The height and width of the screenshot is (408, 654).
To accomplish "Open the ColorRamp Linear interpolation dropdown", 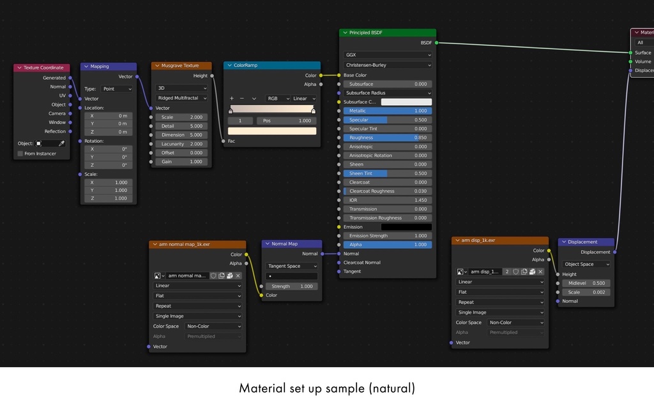I will pyautogui.click(x=304, y=98).
